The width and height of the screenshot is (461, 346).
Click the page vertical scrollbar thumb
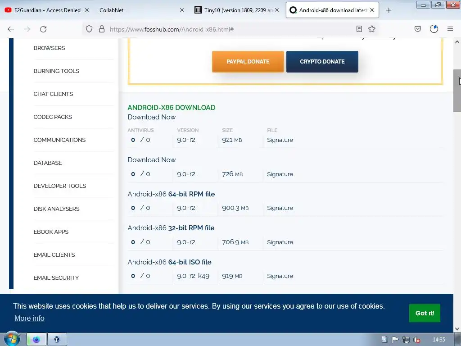457,91
